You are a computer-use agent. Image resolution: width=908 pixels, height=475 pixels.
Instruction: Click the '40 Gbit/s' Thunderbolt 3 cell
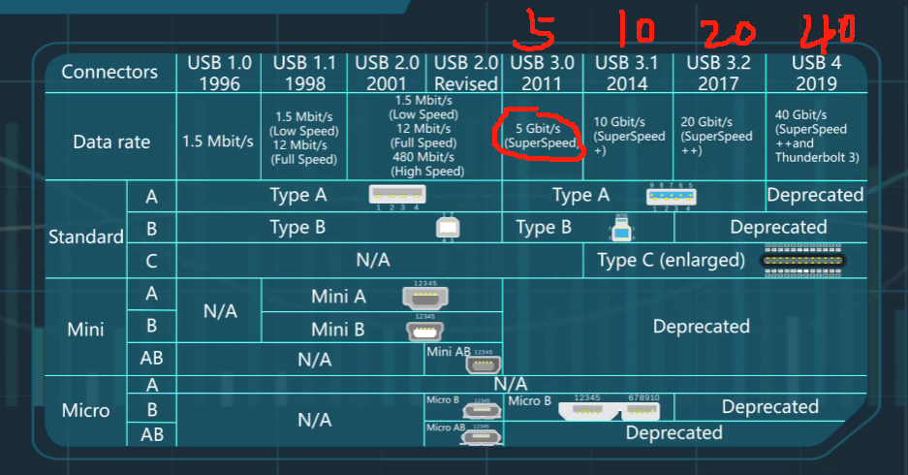(x=817, y=136)
